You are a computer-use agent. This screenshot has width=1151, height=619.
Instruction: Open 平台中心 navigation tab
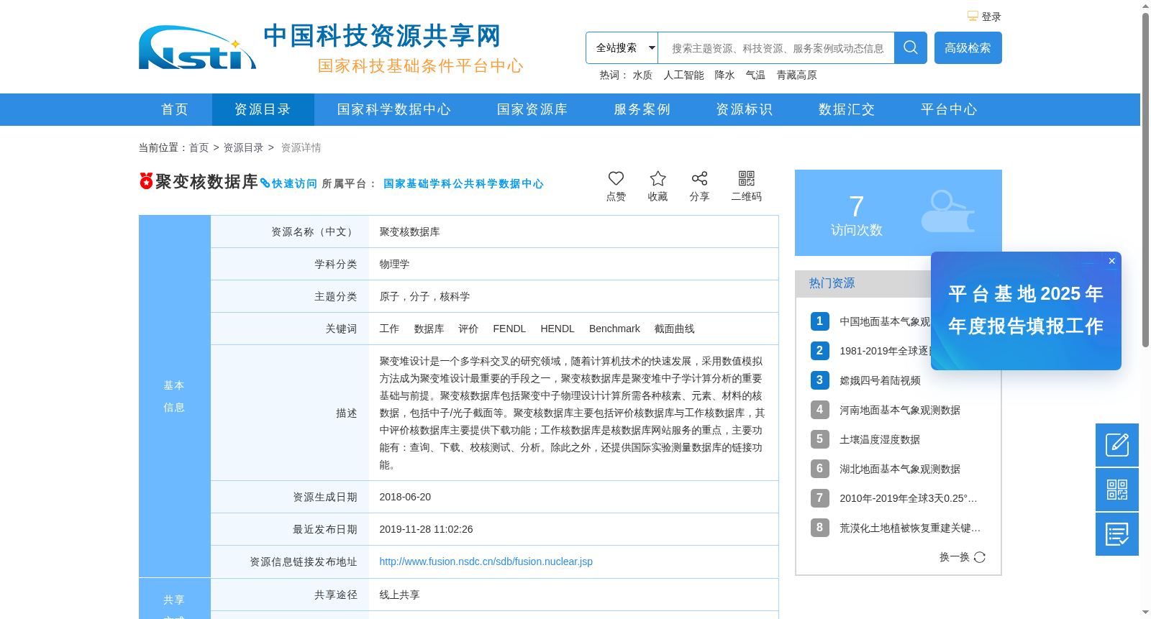coord(949,109)
